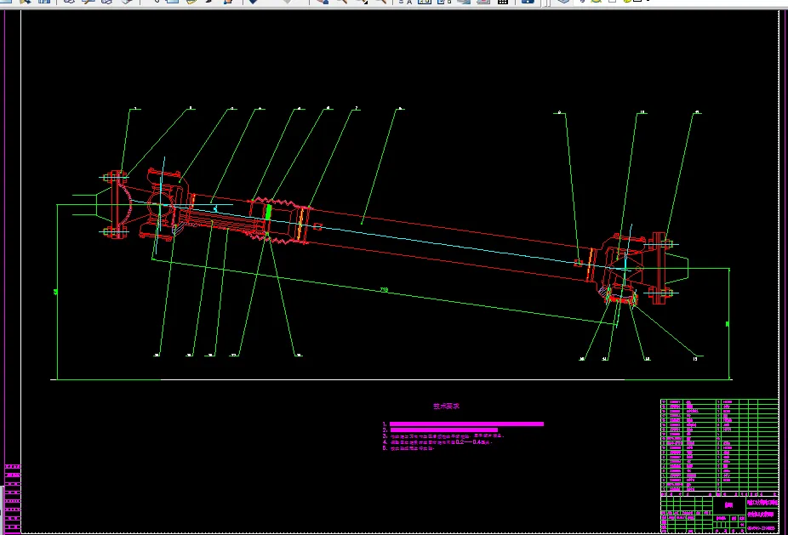
Task: Select the left vertical height dimension text
Action: tap(56, 292)
